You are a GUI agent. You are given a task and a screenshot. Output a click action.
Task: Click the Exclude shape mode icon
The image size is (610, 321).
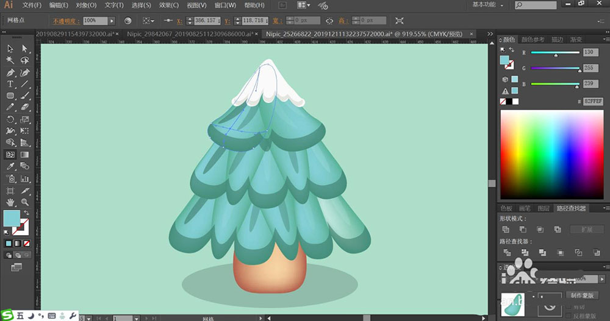[558, 229]
